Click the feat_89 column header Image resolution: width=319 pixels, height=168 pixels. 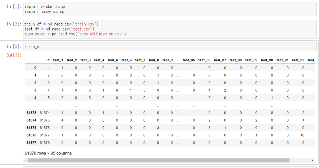tap(251, 60)
